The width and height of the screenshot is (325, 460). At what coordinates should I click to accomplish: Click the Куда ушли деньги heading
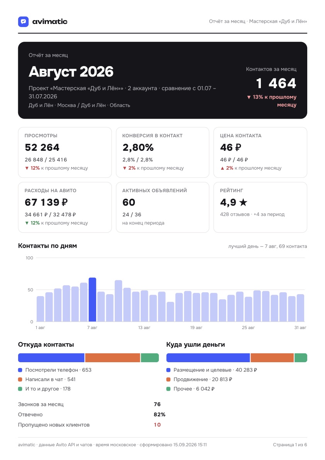pos(196,344)
